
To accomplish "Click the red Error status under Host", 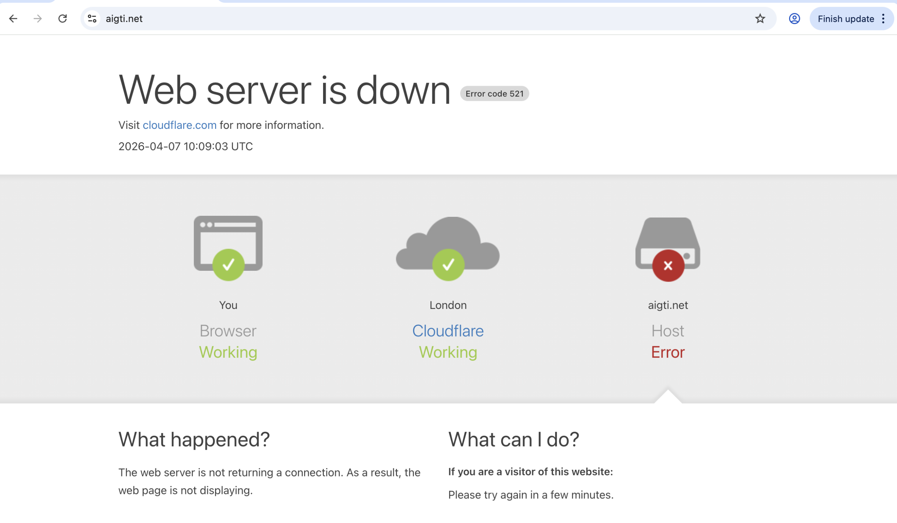I will [667, 352].
